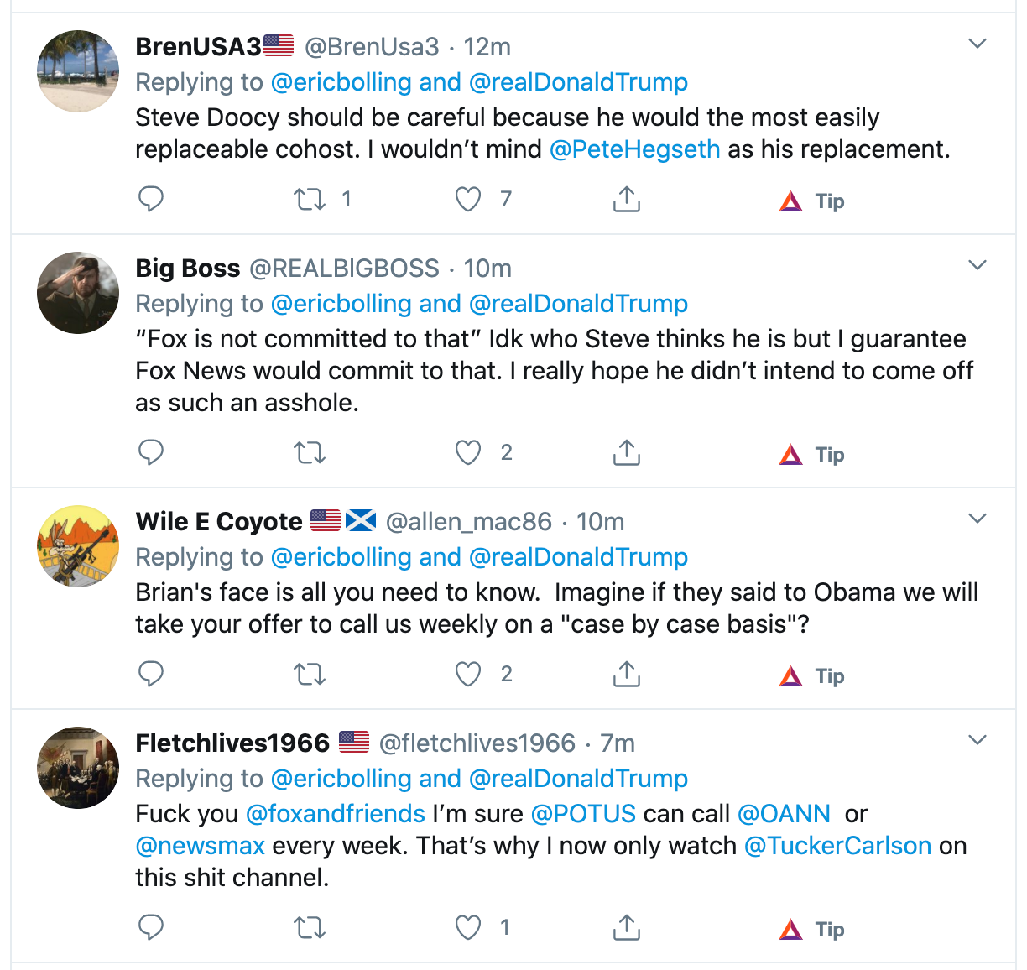The image size is (1027, 970).
Task: Click reply icon on Wile E Coyote tweet
Action: click(151, 674)
